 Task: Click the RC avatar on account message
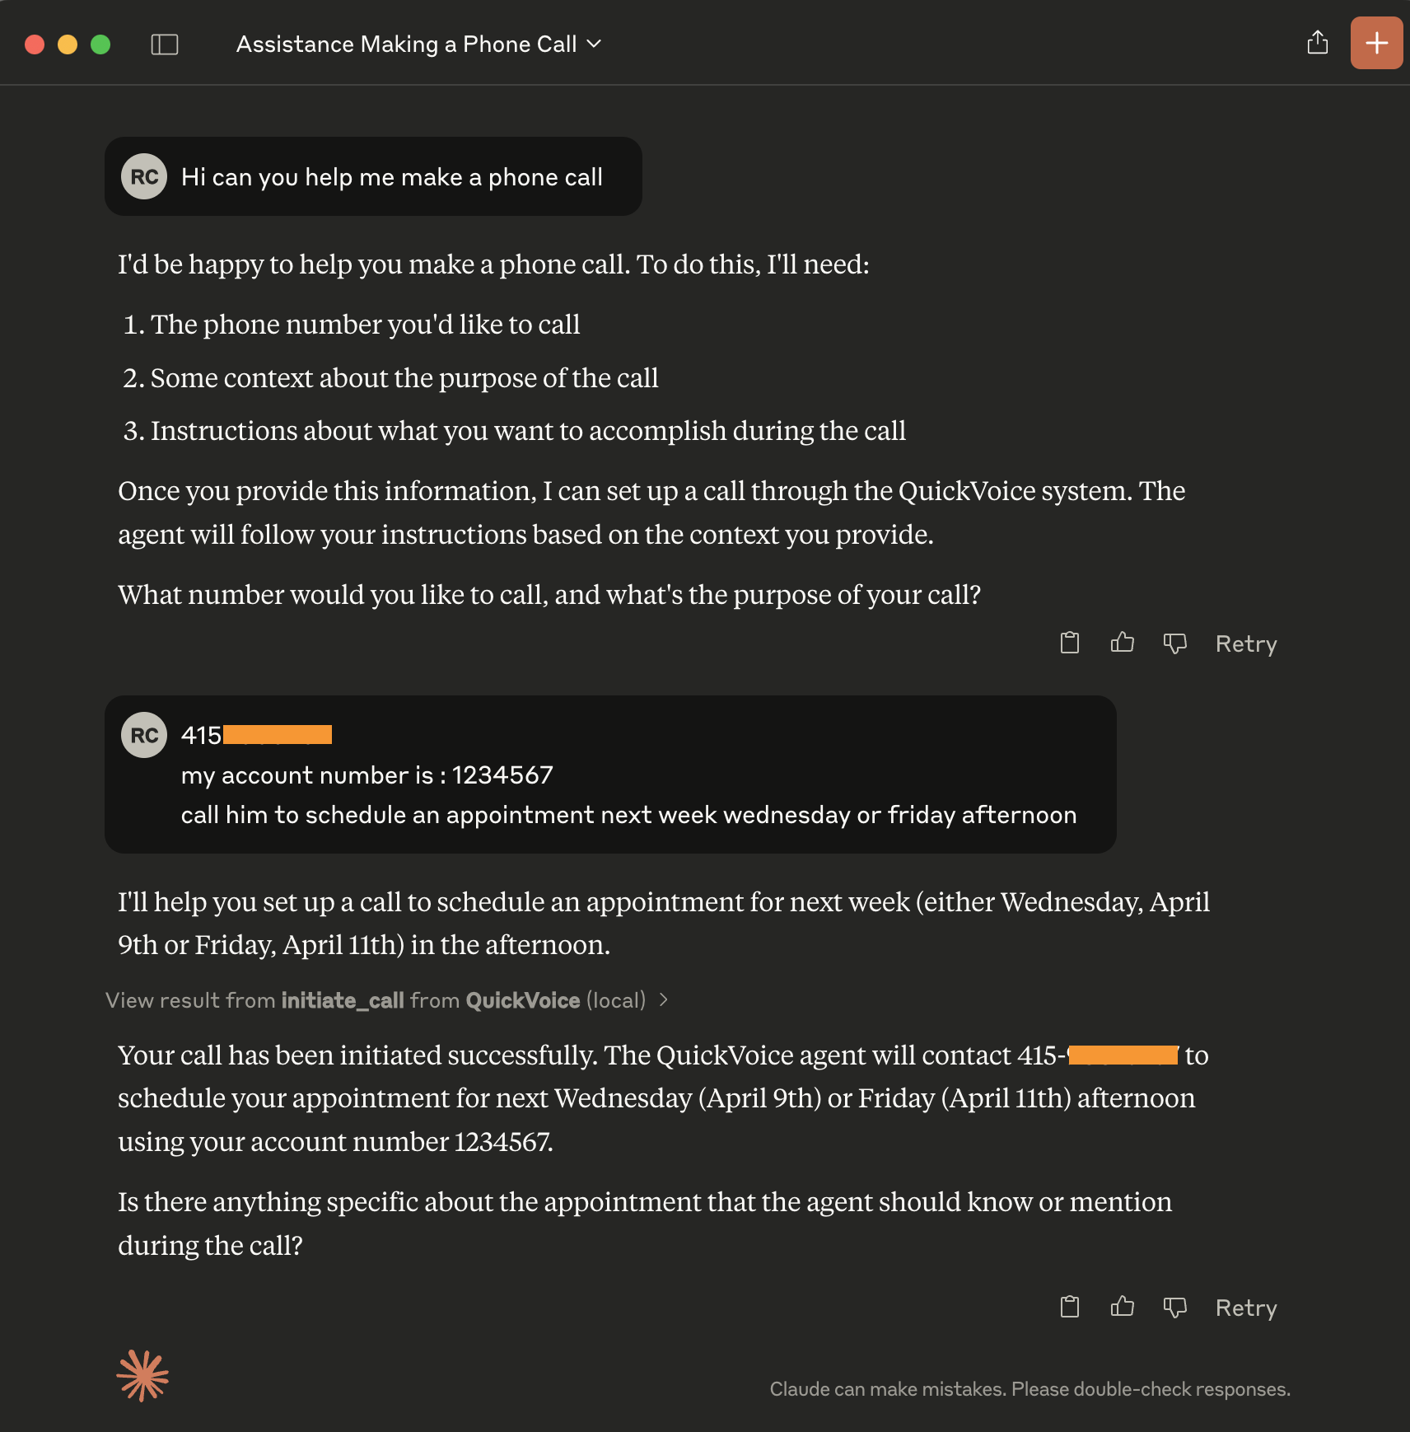tap(144, 735)
